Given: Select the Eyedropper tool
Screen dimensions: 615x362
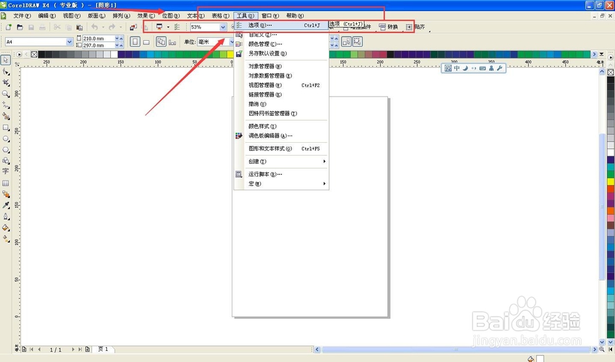Looking at the screenshot, I should click(x=6, y=206).
